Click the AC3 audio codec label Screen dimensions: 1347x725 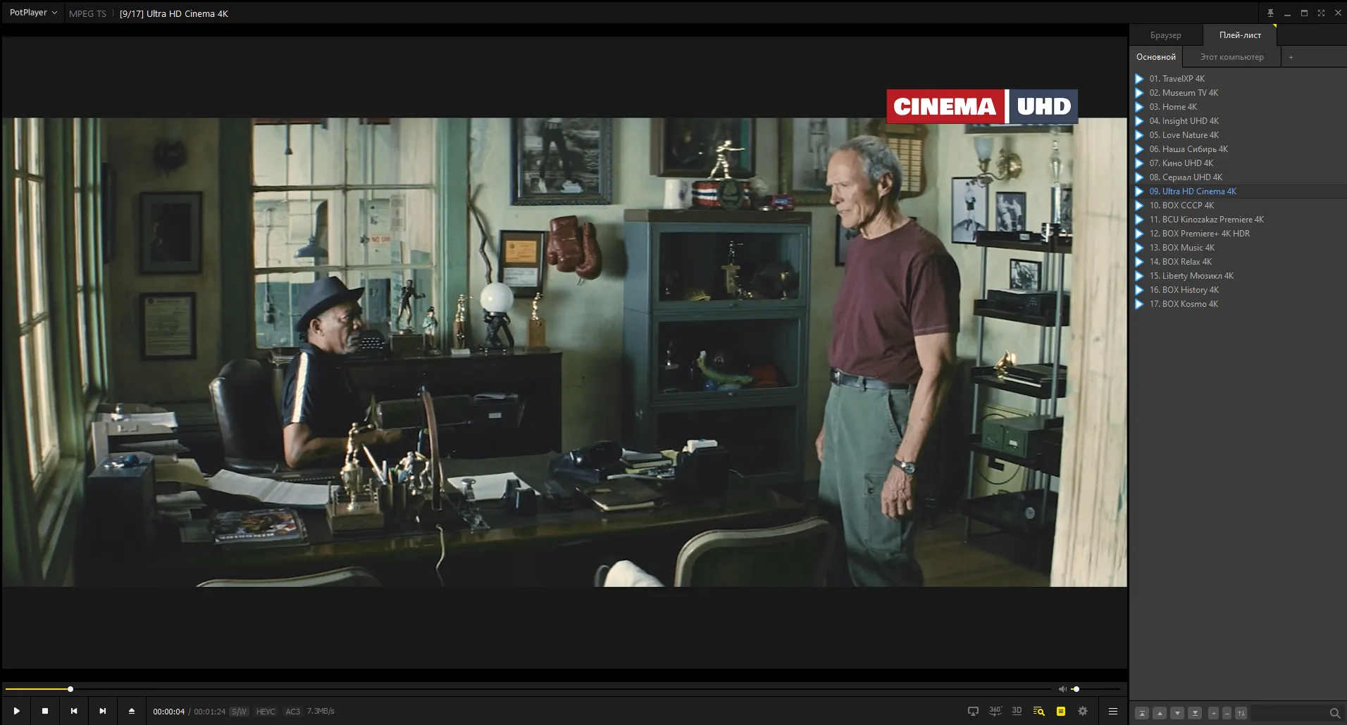coord(292,712)
